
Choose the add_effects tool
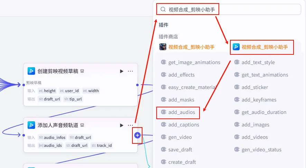[178, 75]
